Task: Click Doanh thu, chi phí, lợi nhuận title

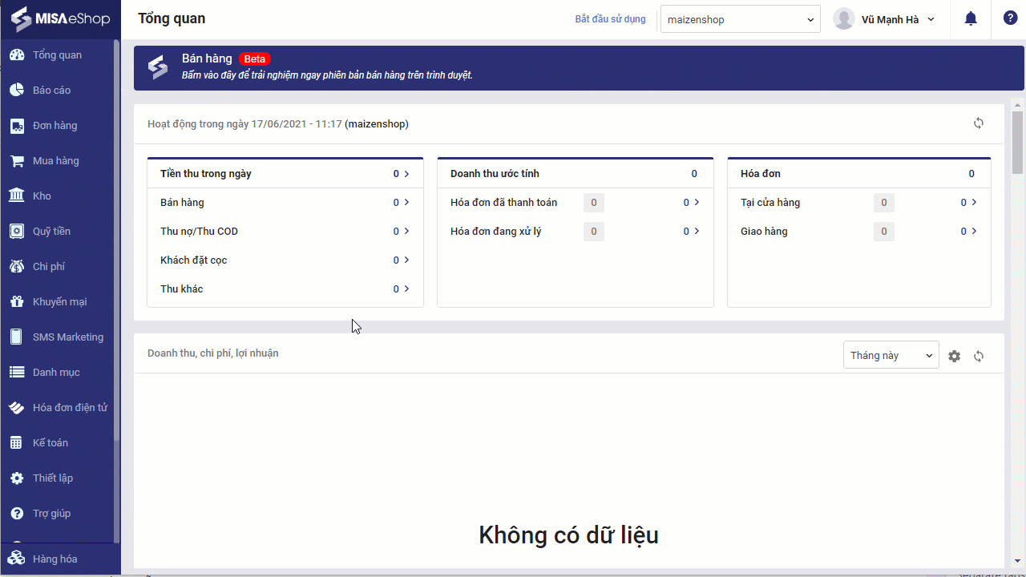Action: coord(213,353)
